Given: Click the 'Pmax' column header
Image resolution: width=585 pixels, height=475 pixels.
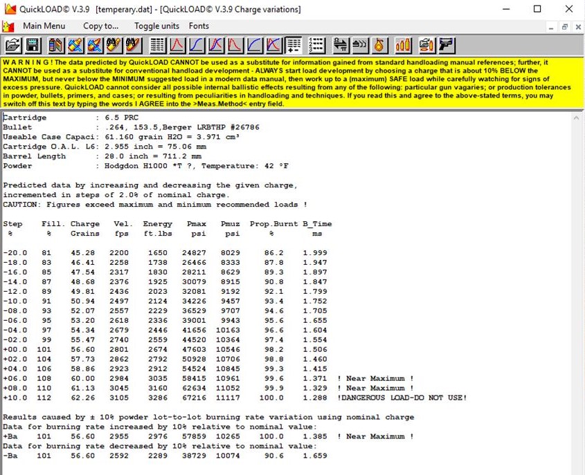Looking at the screenshot, I should coord(197,224).
